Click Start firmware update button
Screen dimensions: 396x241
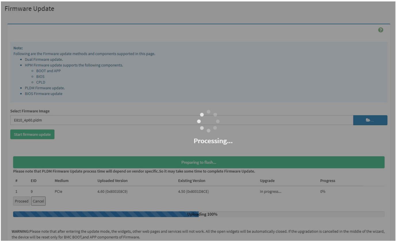pyautogui.click(x=32, y=134)
